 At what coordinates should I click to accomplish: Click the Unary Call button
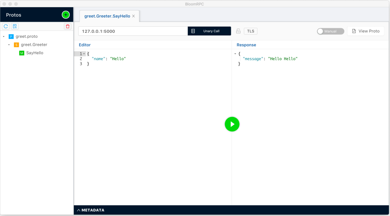(x=209, y=31)
